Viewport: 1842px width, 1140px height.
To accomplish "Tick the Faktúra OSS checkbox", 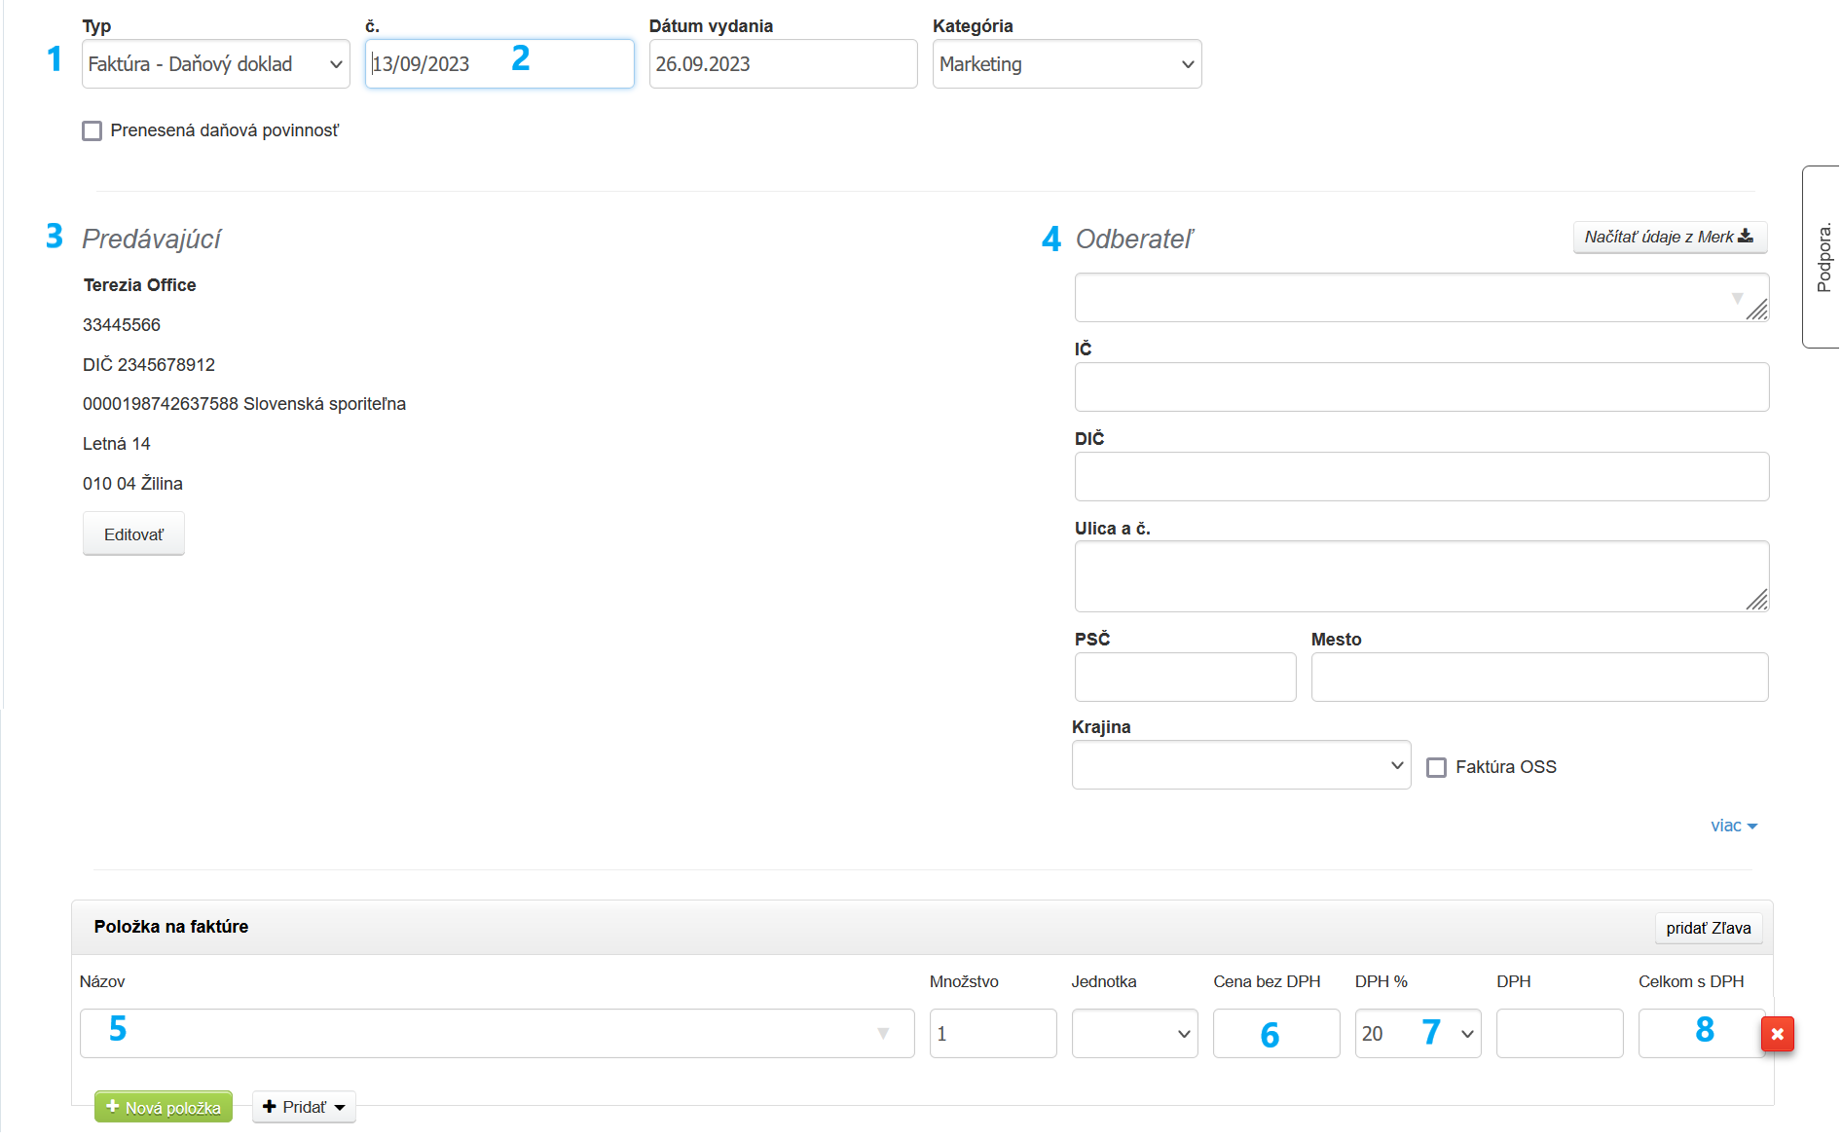I will (1436, 767).
